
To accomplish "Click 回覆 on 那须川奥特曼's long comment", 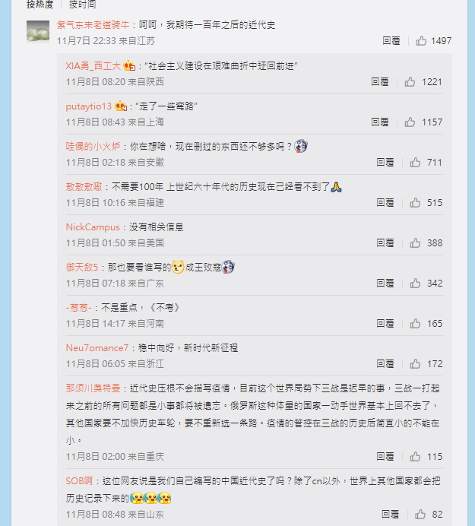I will pos(385,456).
